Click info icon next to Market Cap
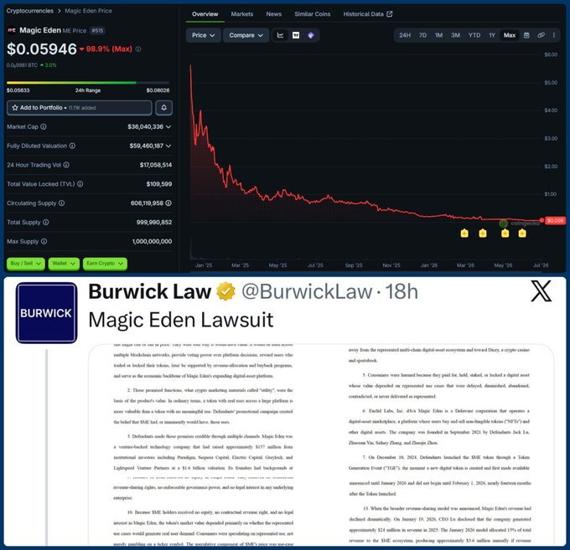570x550 pixels. click(44, 126)
